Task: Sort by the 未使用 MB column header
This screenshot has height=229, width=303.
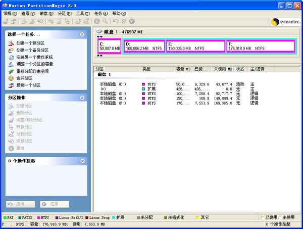Action: (223, 69)
